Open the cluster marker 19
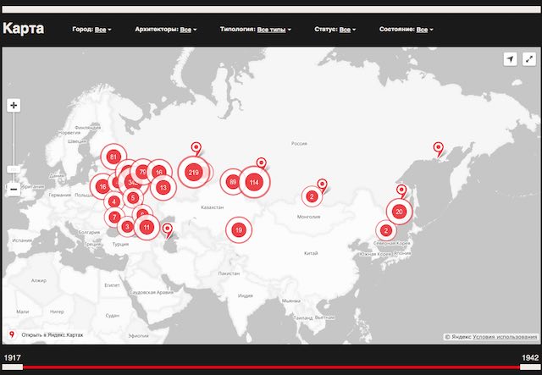This screenshot has width=542, height=375. coord(239,230)
